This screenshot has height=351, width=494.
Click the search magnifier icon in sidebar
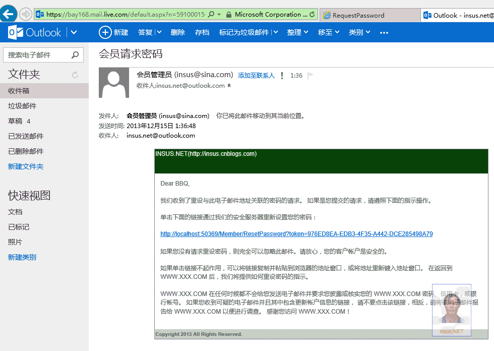(75, 55)
